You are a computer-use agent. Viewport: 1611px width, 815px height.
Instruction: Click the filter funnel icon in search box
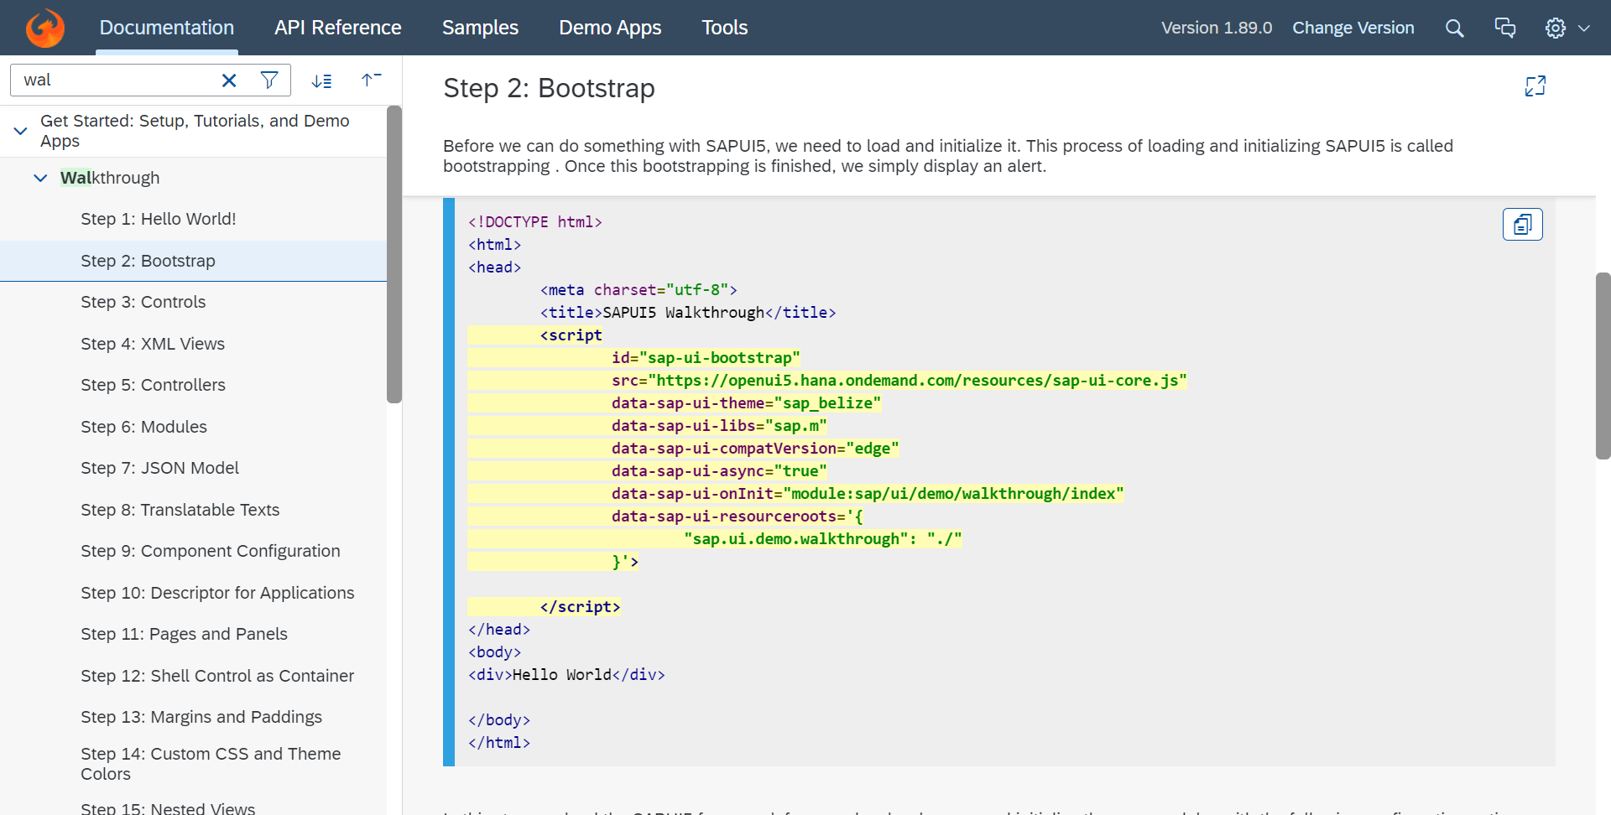(x=269, y=80)
